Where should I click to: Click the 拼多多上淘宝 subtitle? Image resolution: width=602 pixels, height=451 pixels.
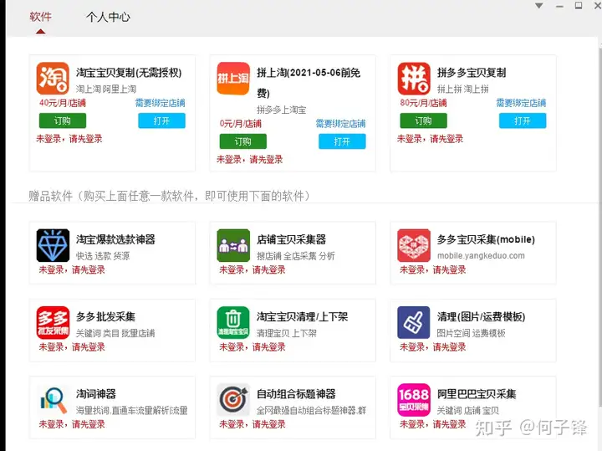[282, 110]
